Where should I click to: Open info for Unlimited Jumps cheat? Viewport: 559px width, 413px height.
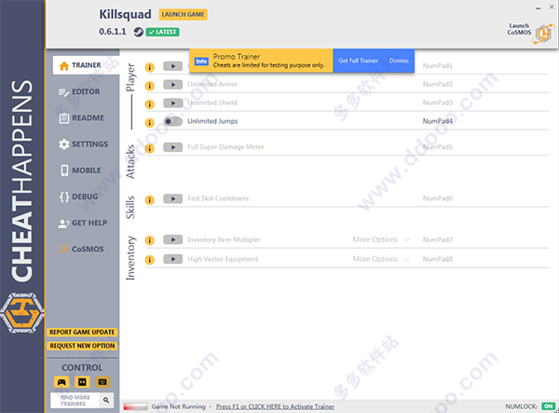[x=150, y=123]
